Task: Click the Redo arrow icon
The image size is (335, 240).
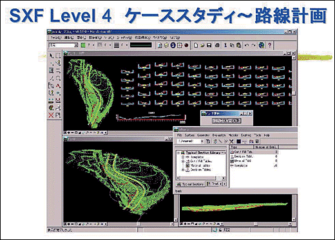Action: point(253,45)
